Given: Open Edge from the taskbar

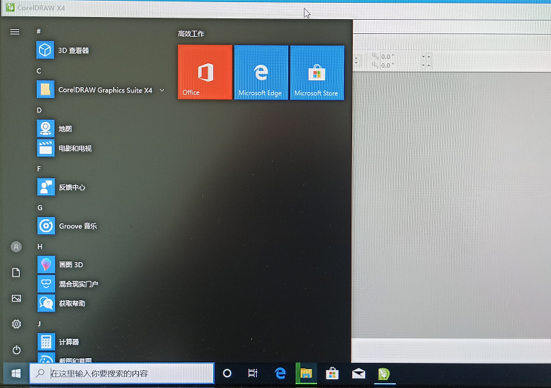Looking at the screenshot, I should click(280, 373).
